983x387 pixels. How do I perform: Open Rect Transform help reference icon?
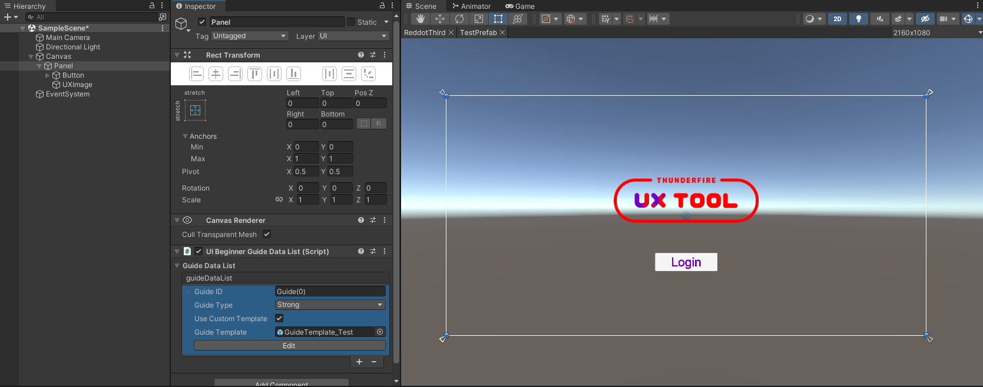(x=361, y=55)
